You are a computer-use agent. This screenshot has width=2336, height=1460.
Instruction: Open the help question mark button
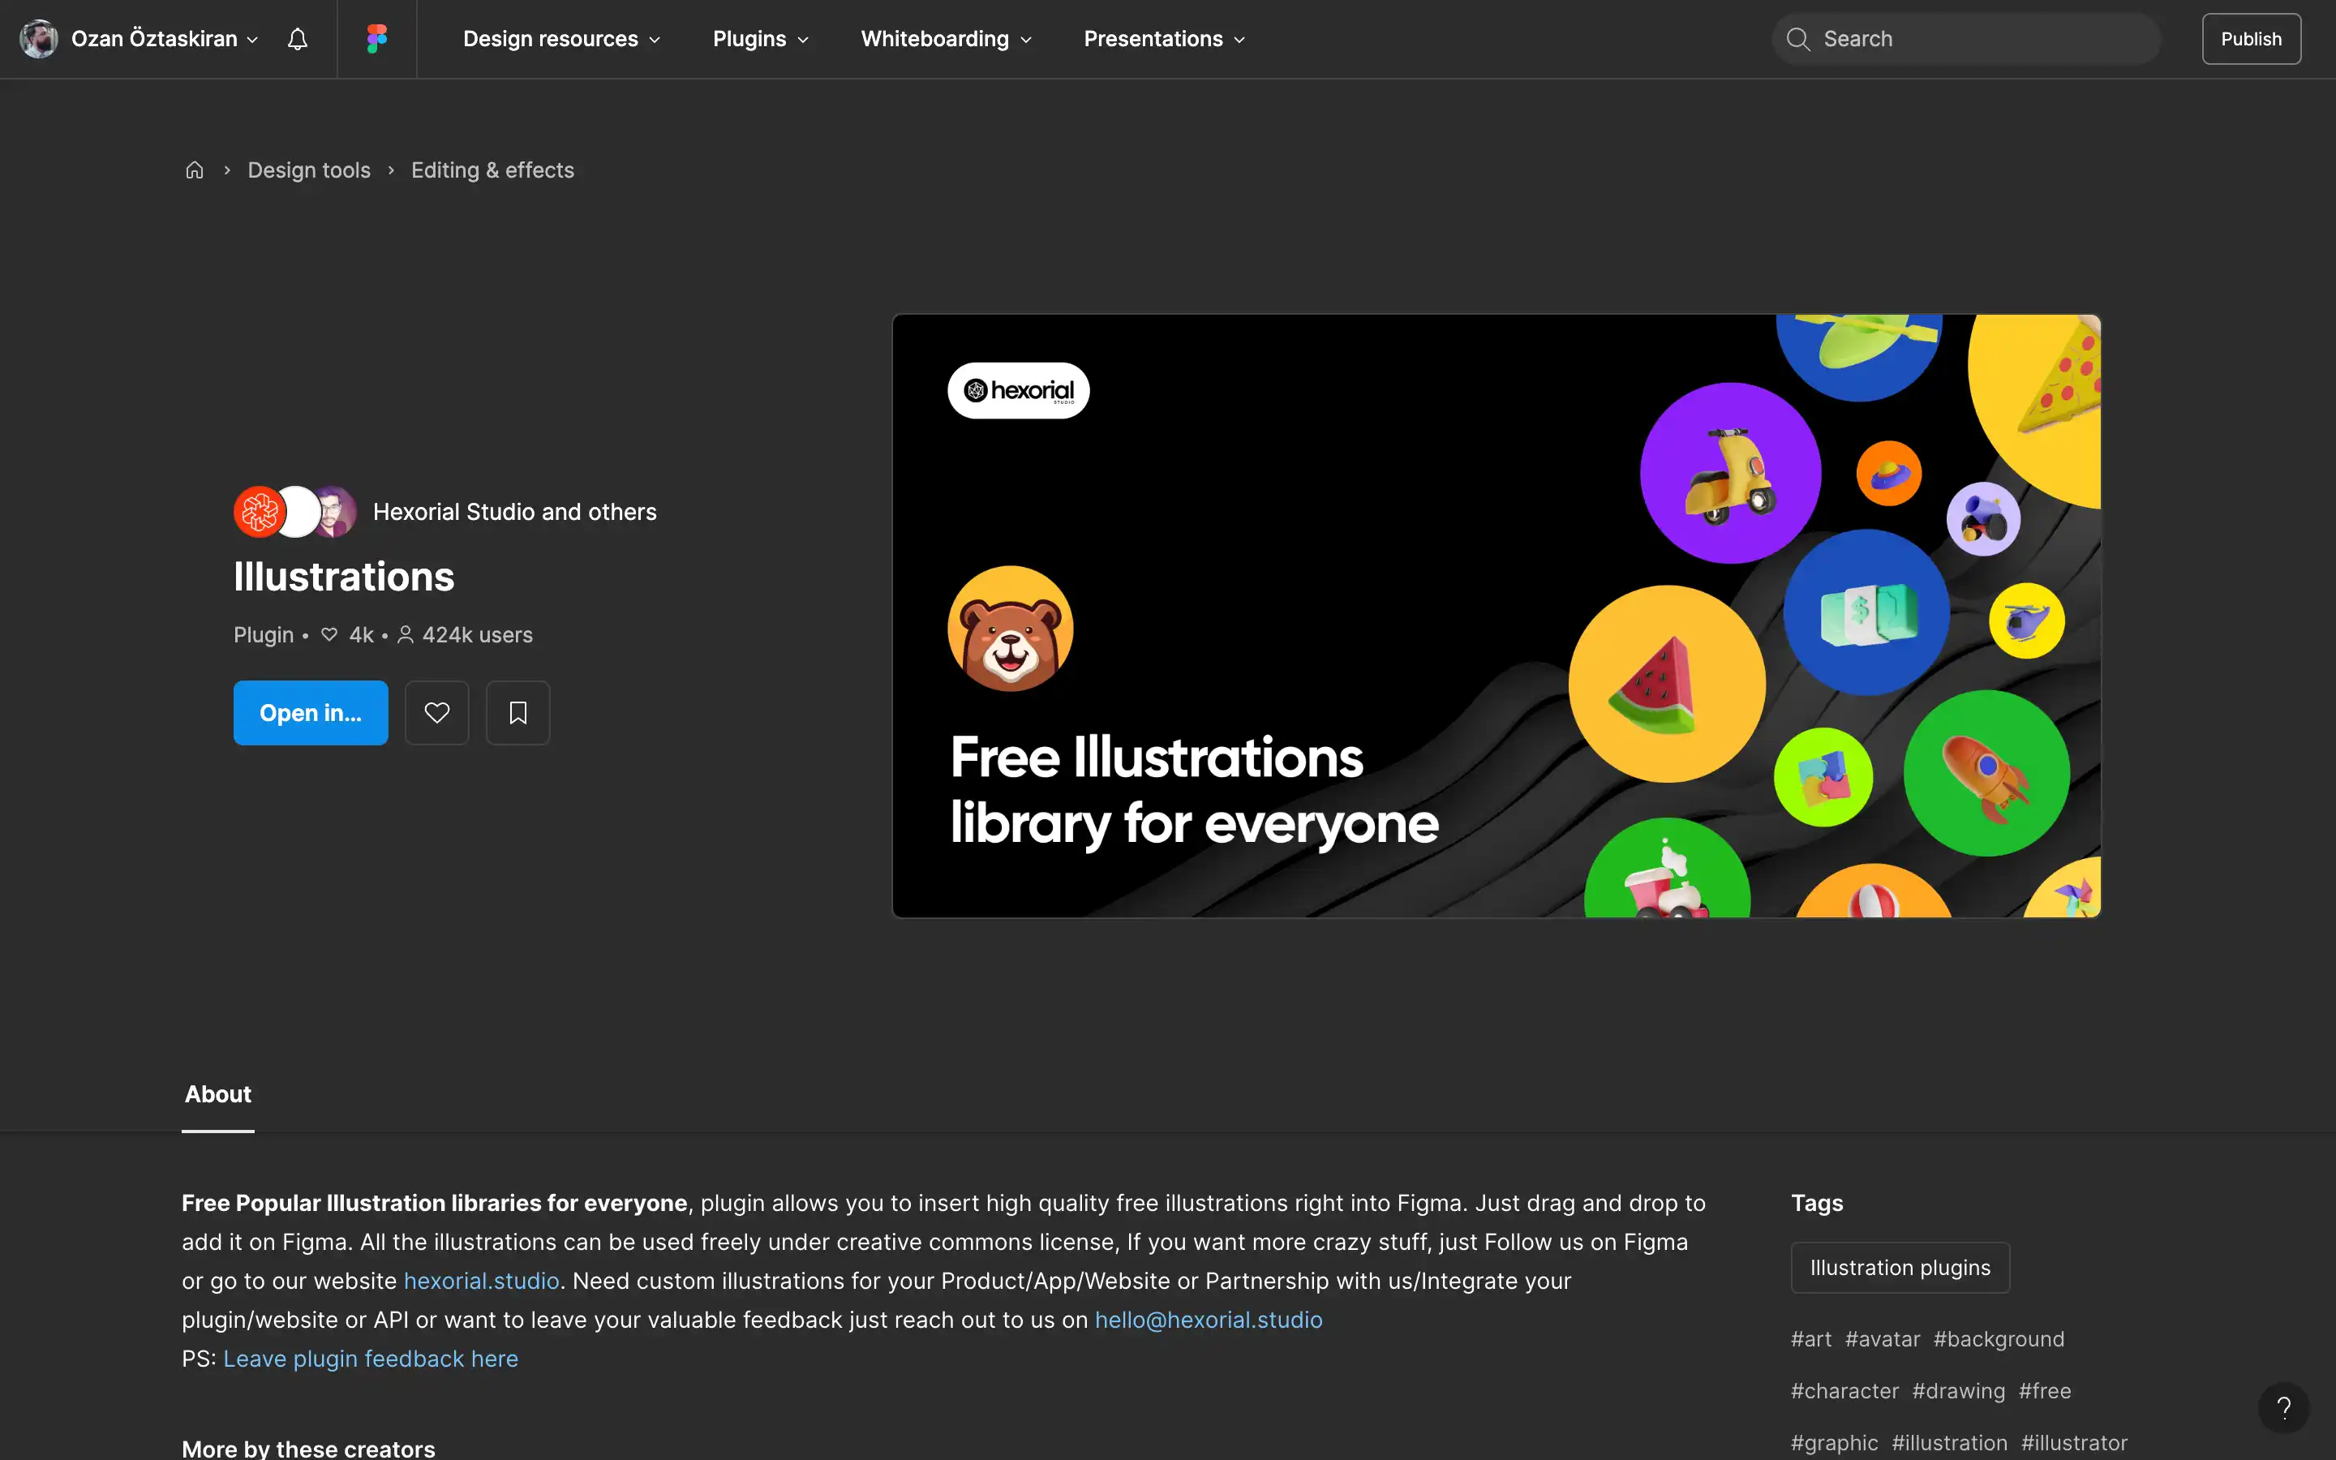point(2283,1408)
